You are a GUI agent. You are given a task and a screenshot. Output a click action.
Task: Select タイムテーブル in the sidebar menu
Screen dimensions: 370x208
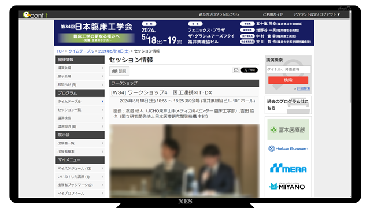point(80,102)
